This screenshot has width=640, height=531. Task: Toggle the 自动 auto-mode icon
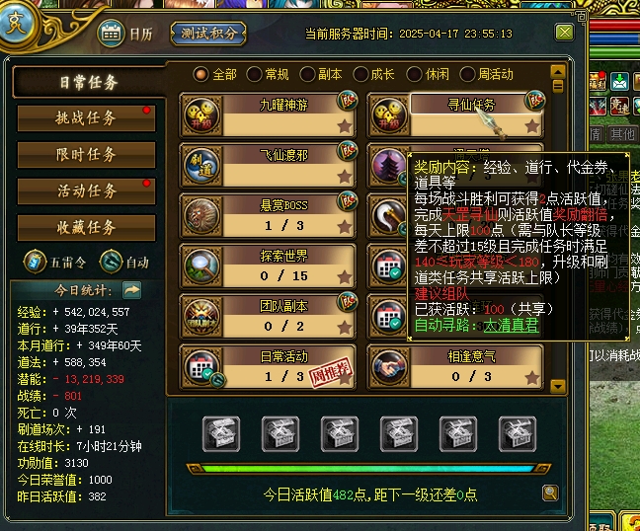(111, 262)
